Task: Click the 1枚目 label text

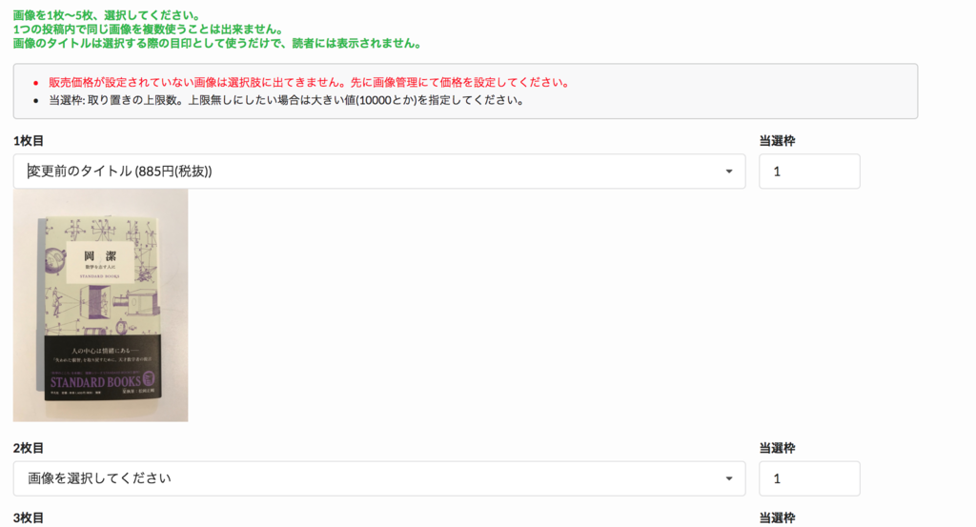Action: [x=28, y=141]
